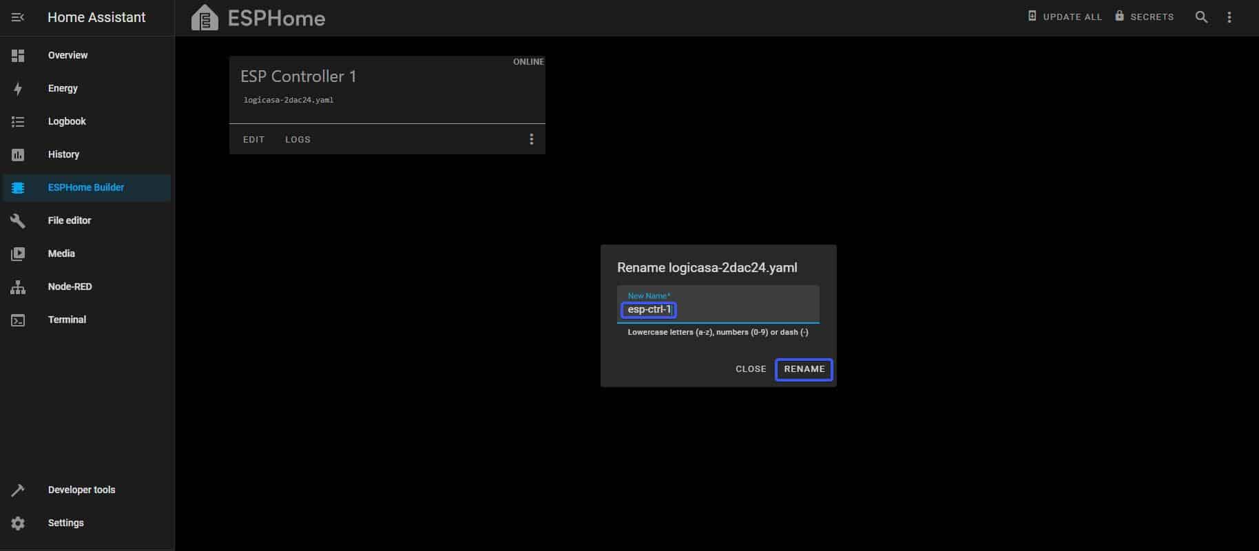Open the File editor page
The height and width of the screenshot is (551, 1259).
coord(87,220)
